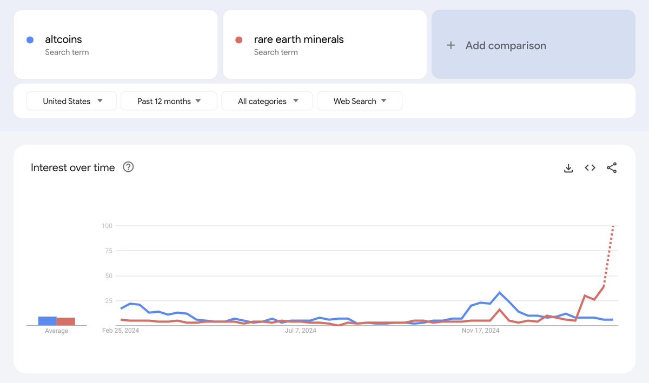Click the blue dot next to altcoins
The width and height of the screenshot is (649, 383).
coord(30,40)
